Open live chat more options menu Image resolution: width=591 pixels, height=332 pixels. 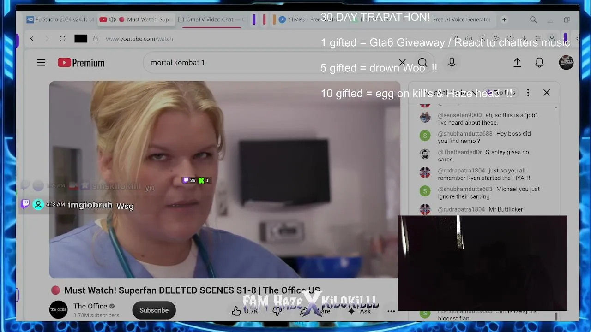pyautogui.click(x=528, y=93)
